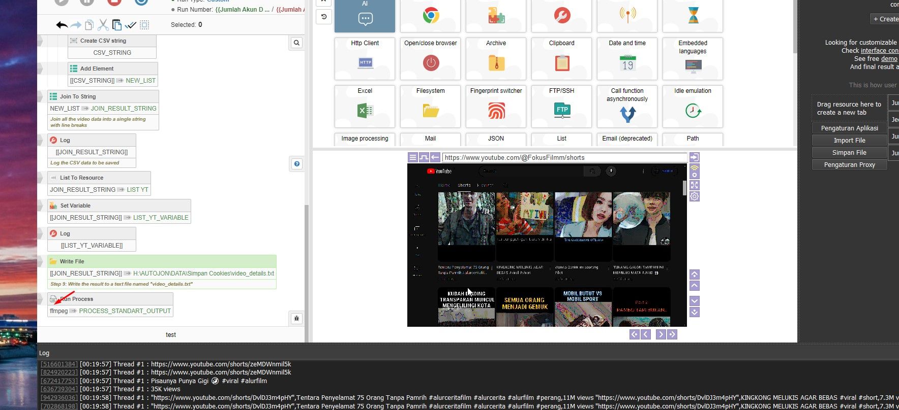
Task: Open the AI module tile
Action: pyautogui.click(x=365, y=15)
